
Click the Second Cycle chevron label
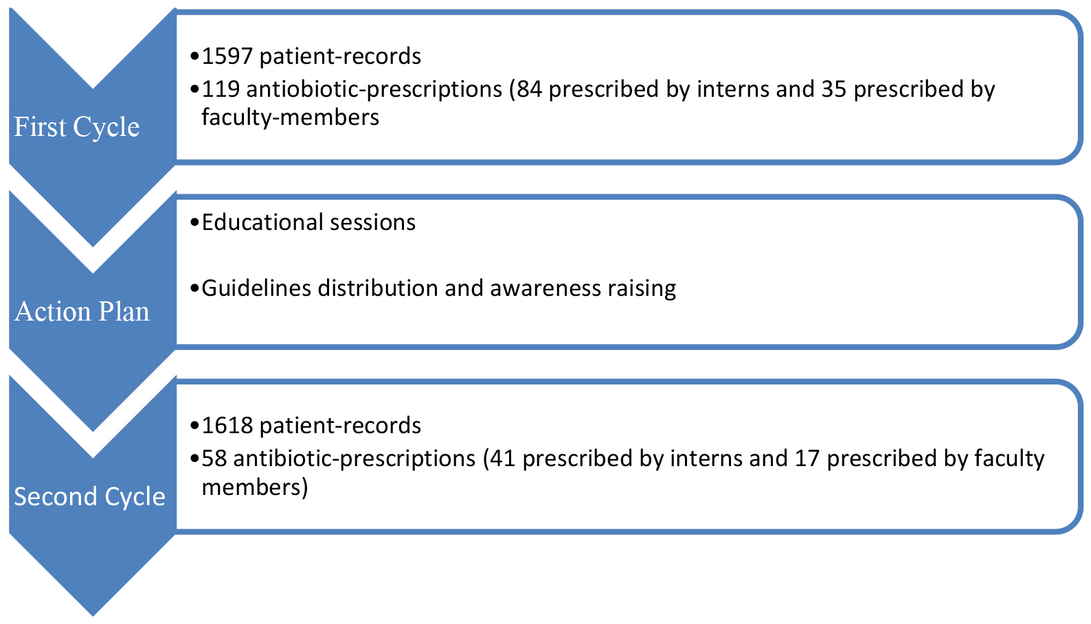pos(89,496)
